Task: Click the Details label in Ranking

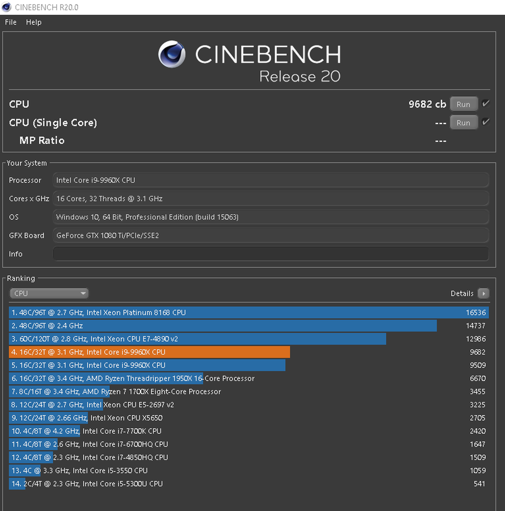Action: coord(461,293)
